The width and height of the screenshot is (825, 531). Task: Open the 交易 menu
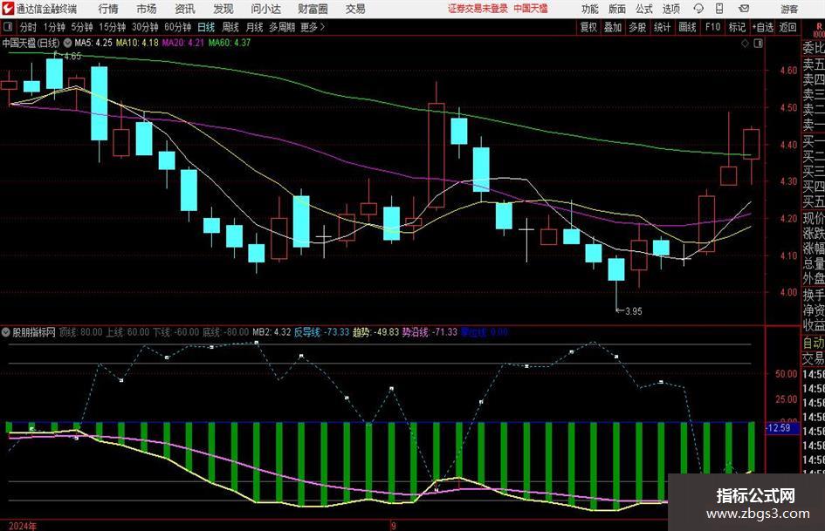[x=355, y=9]
